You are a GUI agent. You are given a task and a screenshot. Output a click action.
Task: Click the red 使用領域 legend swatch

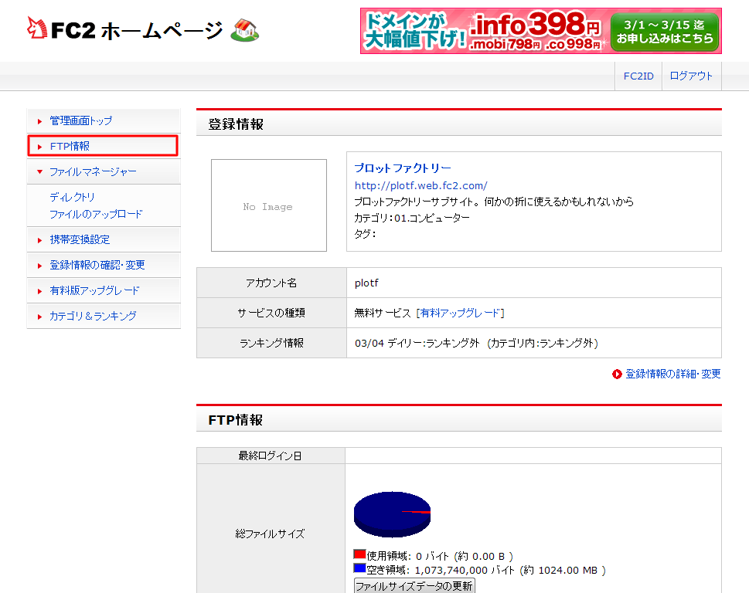359,554
